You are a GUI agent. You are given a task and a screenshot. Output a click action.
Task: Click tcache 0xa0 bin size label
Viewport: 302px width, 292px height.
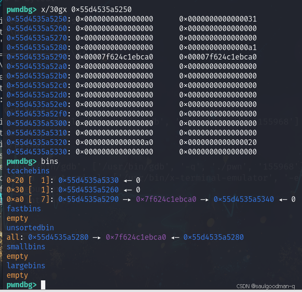(15, 199)
